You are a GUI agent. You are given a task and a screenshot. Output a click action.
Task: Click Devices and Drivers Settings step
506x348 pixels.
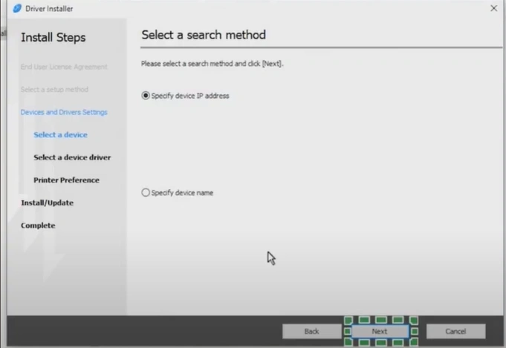(64, 112)
